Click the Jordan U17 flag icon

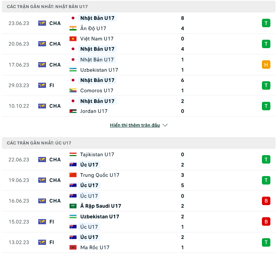click(x=73, y=111)
